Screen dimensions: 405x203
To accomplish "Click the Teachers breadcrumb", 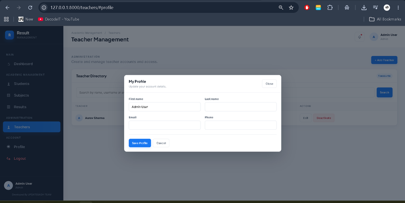I will pos(114,33).
